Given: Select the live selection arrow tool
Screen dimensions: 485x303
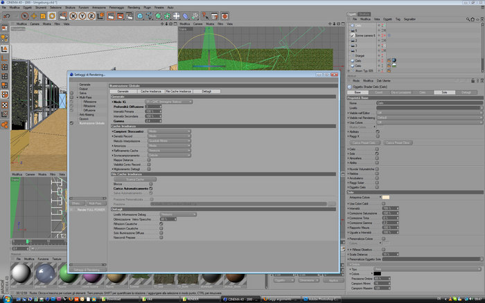Looking at the screenshot, I should point(25,16).
